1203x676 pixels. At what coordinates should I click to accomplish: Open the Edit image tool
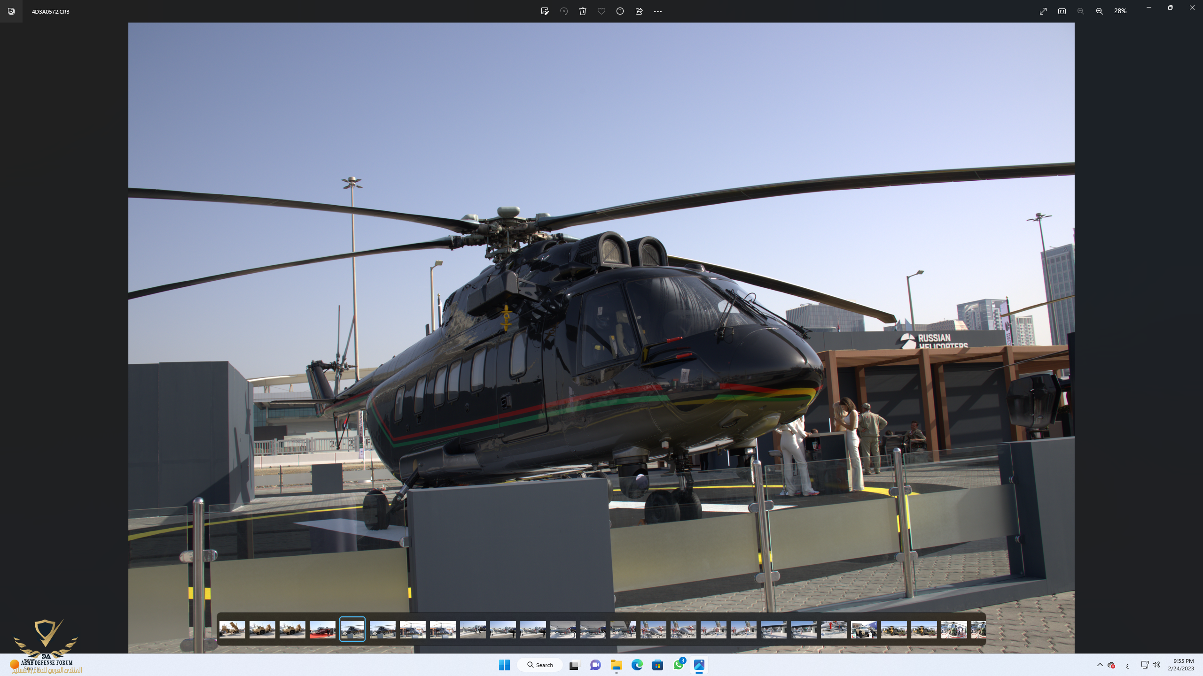[545, 11]
